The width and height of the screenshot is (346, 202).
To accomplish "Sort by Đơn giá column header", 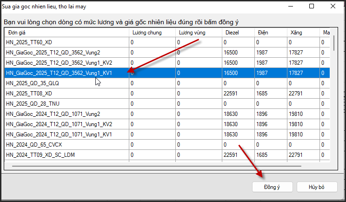I will pyautogui.click(x=66, y=33).
